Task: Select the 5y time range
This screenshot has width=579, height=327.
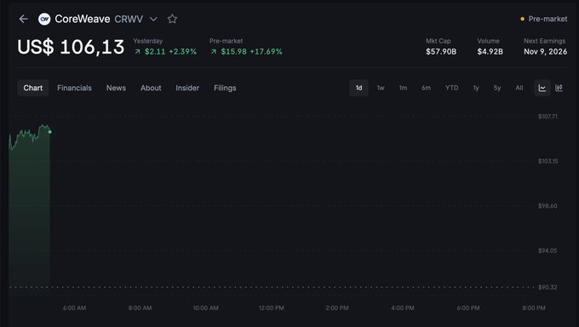Action: click(497, 88)
